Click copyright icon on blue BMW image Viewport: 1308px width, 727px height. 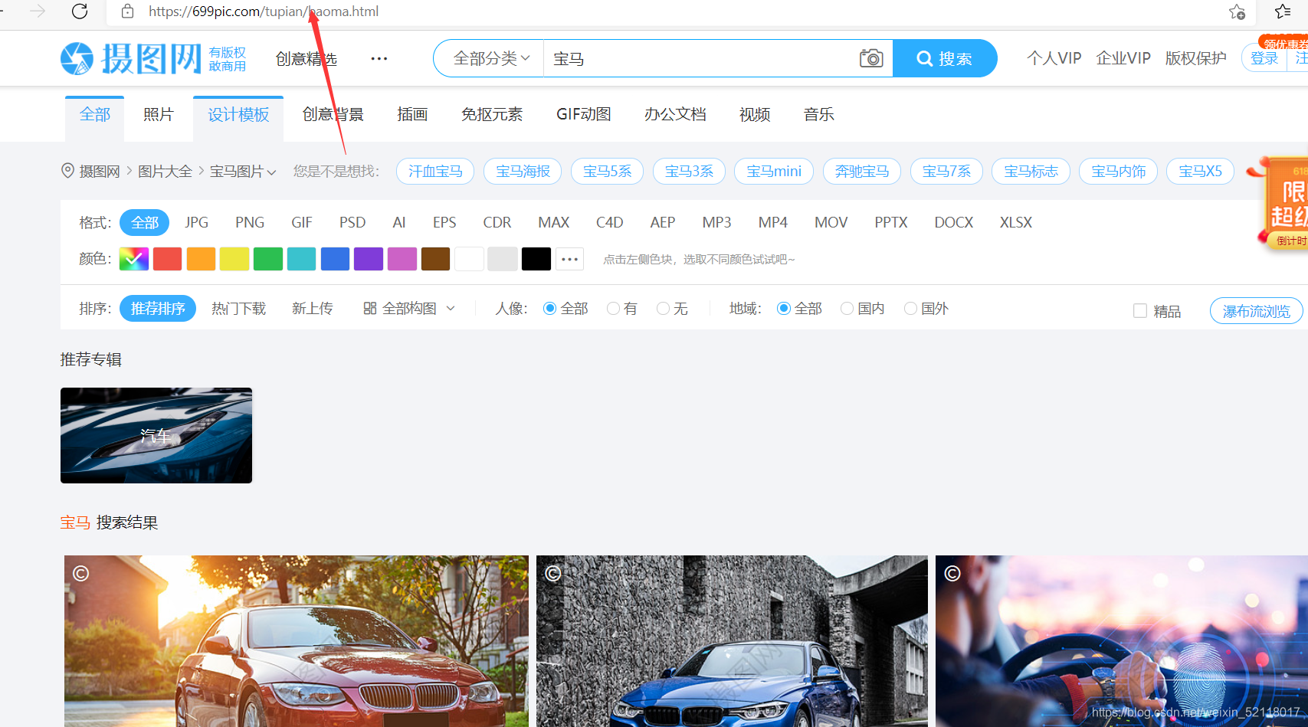click(x=553, y=573)
